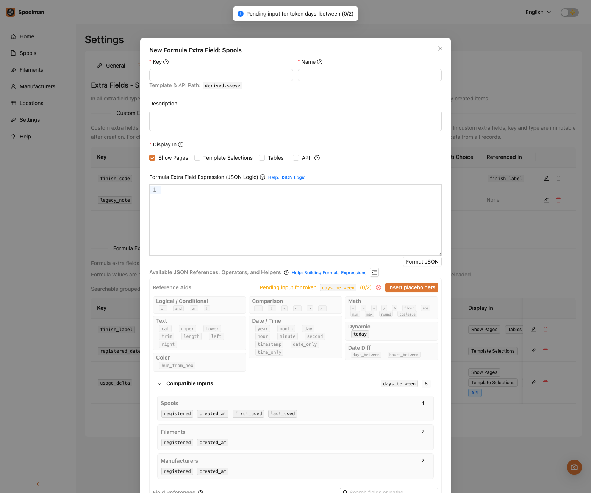Click the Insert placeholders button
Image resolution: width=591 pixels, height=493 pixels.
pyautogui.click(x=412, y=287)
